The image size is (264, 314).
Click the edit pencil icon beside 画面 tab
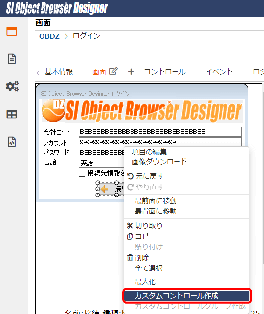pos(113,71)
